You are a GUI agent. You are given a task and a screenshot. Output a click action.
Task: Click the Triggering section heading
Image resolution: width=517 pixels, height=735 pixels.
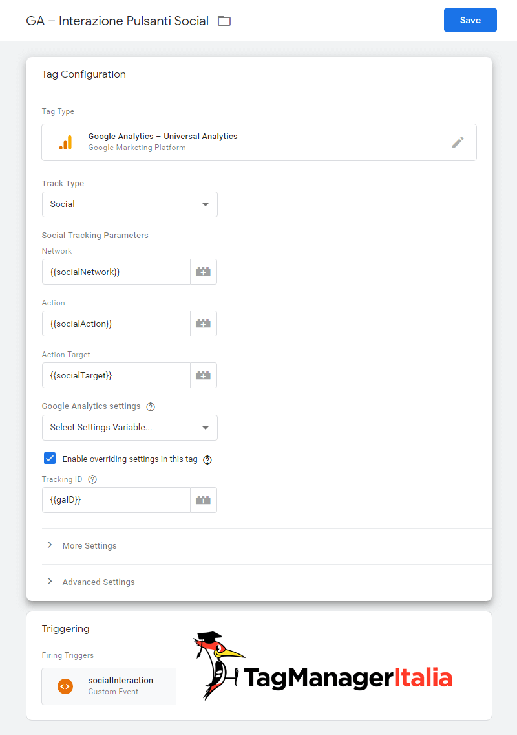point(65,629)
